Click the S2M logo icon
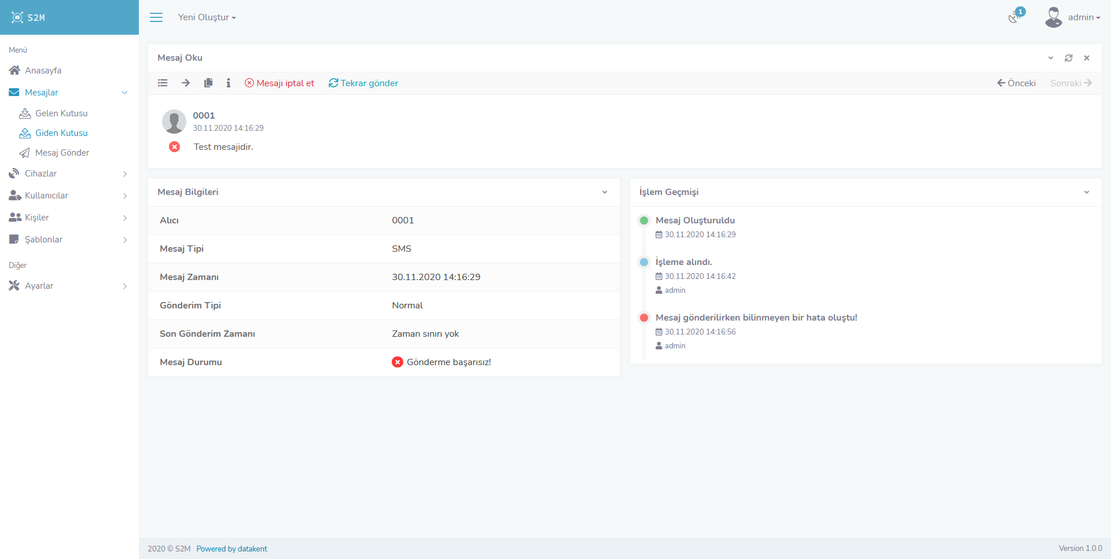This screenshot has width=1111, height=559. tap(17, 17)
